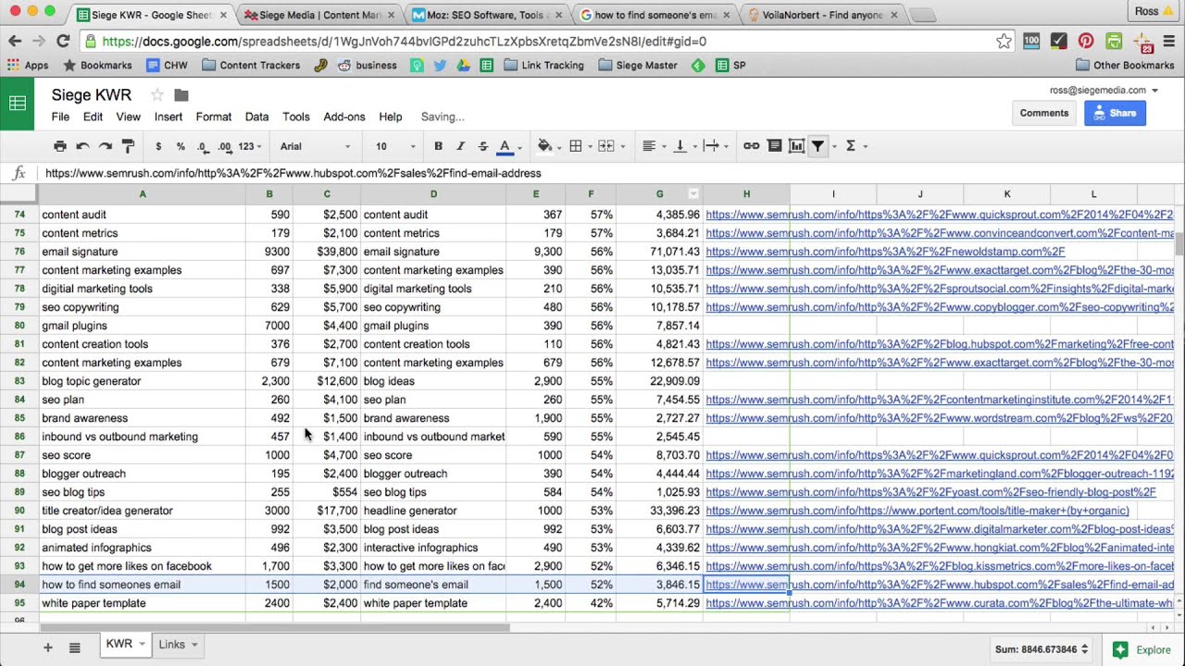Open text wrapping dropdown

[x=715, y=146]
